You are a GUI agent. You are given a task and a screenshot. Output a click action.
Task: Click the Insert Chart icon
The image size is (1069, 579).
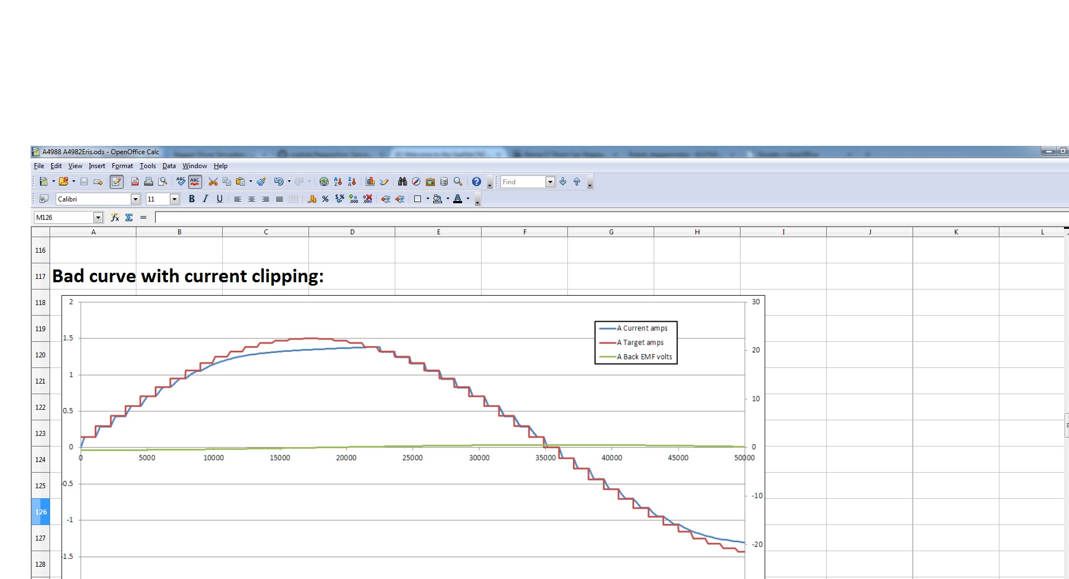coord(370,181)
